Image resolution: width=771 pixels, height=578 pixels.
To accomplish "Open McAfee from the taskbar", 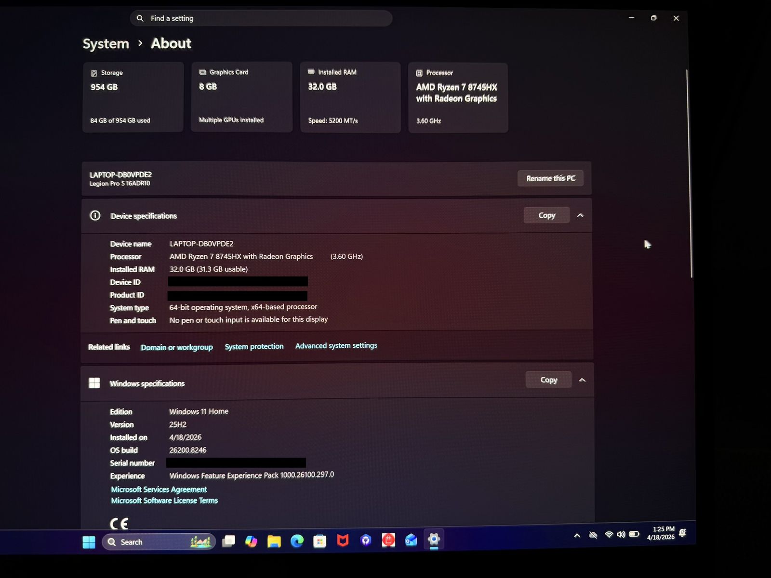I will coord(343,541).
